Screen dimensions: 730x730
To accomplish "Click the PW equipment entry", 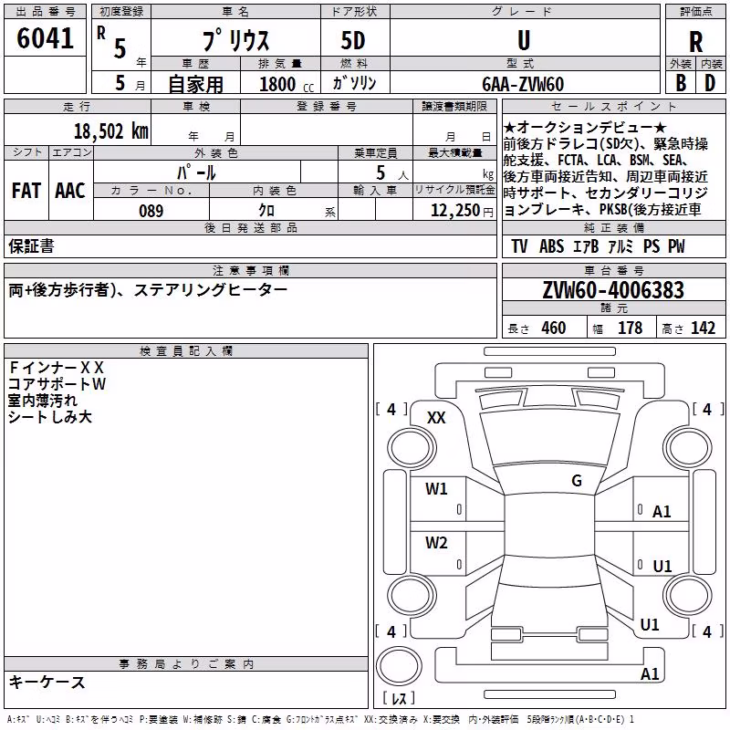I will click(676, 246).
